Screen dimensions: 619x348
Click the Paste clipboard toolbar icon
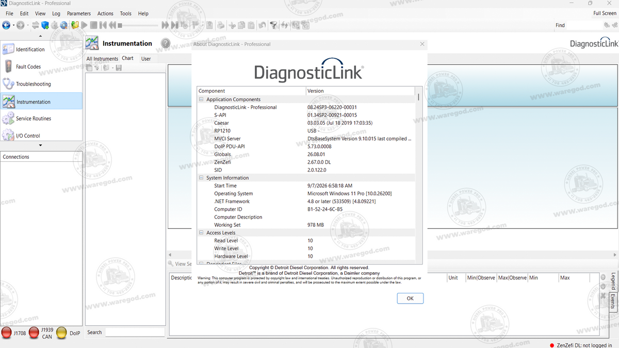[x=251, y=25]
